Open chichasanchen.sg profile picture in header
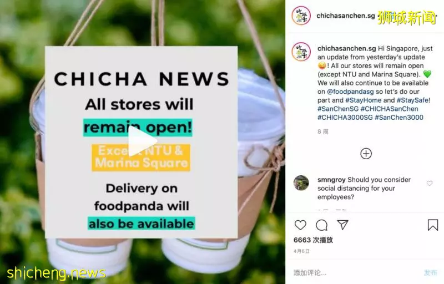This screenshot has height=284, width=444. [301, 16]
